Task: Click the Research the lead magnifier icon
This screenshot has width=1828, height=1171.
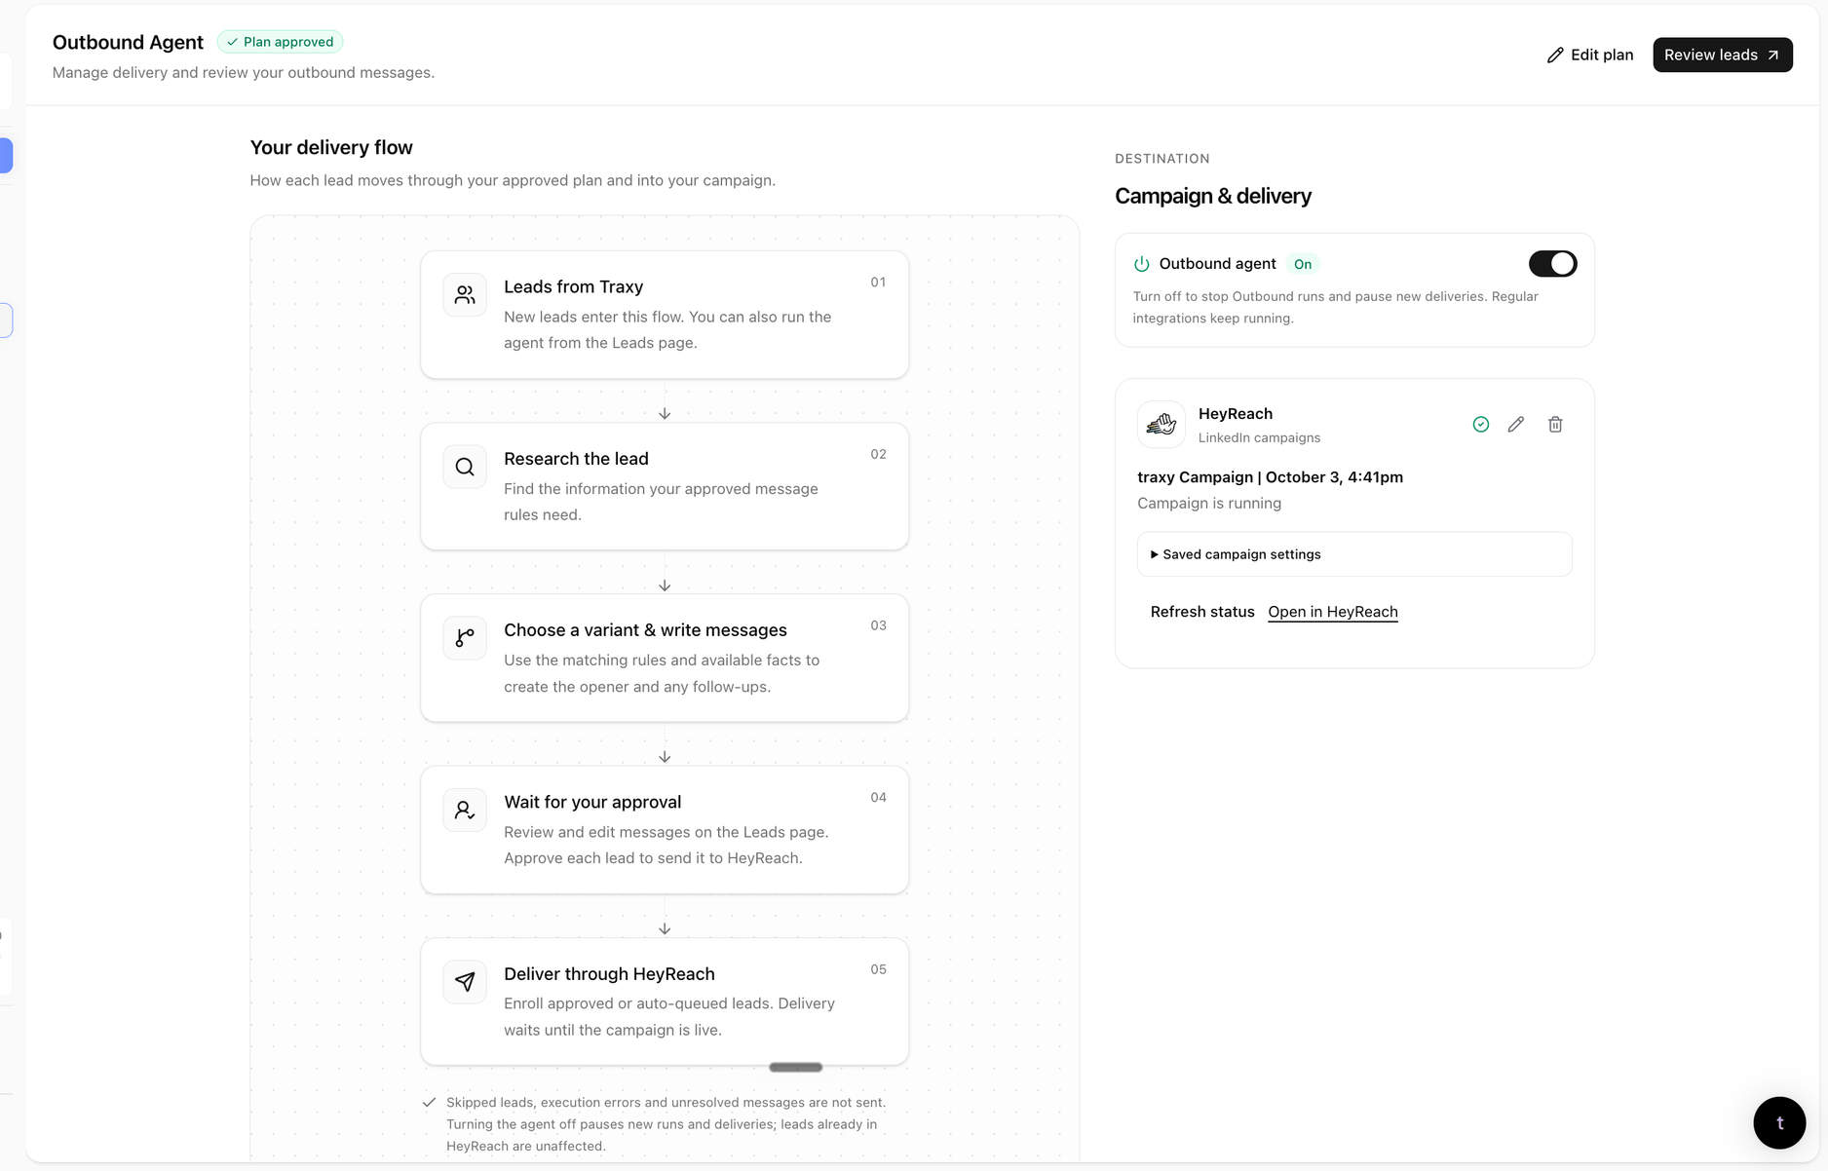Action: tap(465, 467)
